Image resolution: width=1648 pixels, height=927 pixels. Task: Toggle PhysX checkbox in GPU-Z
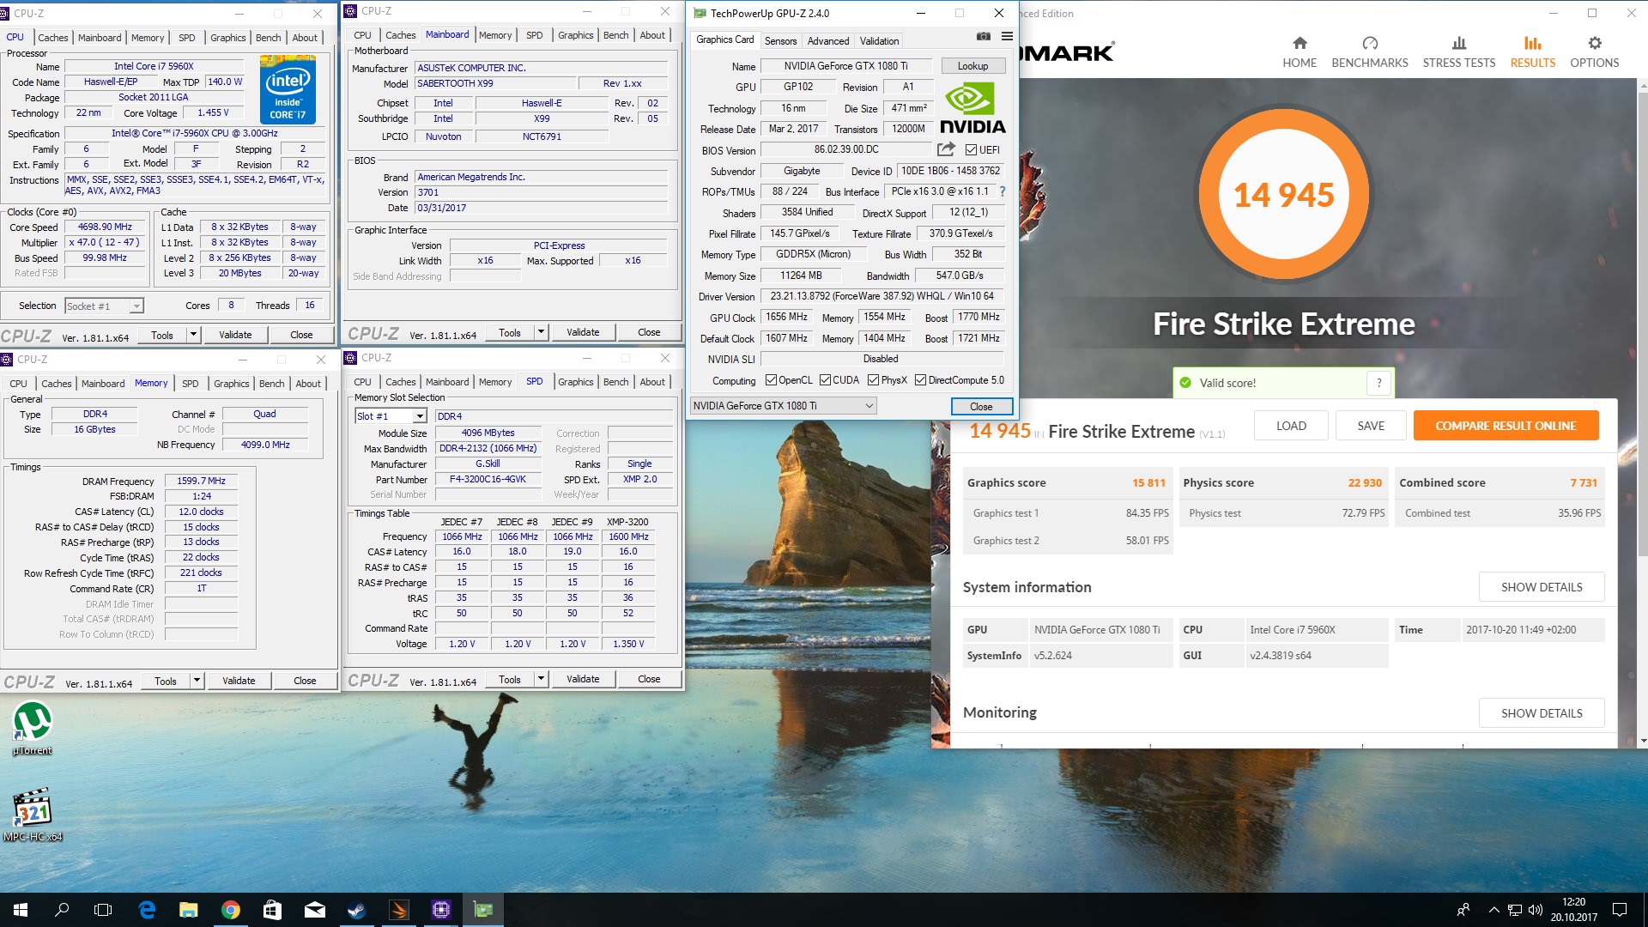pyautogui.click(x=873, y=380)
